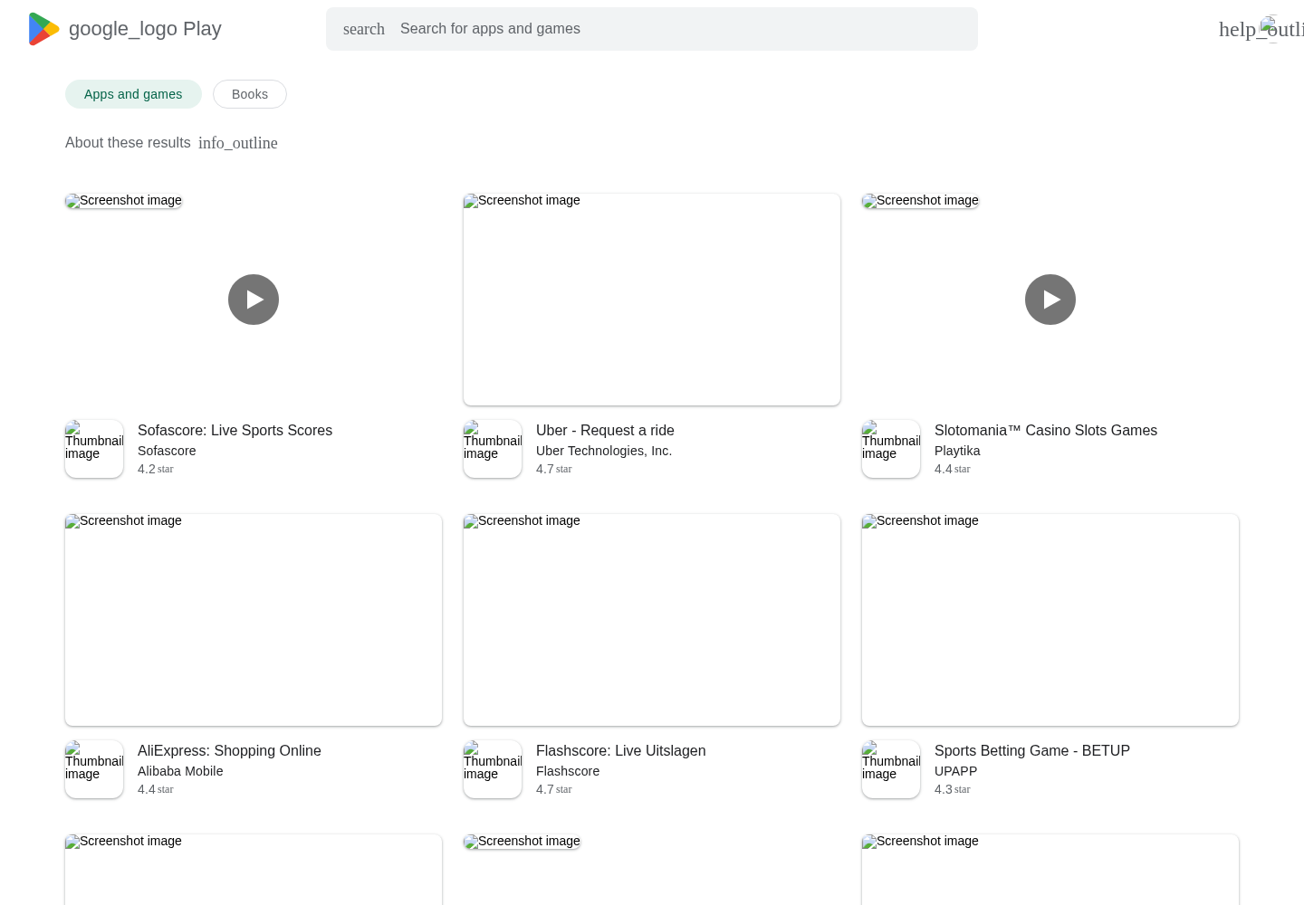Open Sofascore: Live Sports Scores title
1304x905 pixels.
click(235, 431)
